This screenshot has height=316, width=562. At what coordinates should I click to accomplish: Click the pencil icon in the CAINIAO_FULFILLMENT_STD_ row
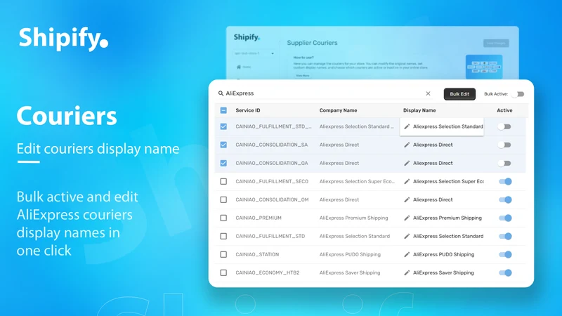click(x=407, y=126)
